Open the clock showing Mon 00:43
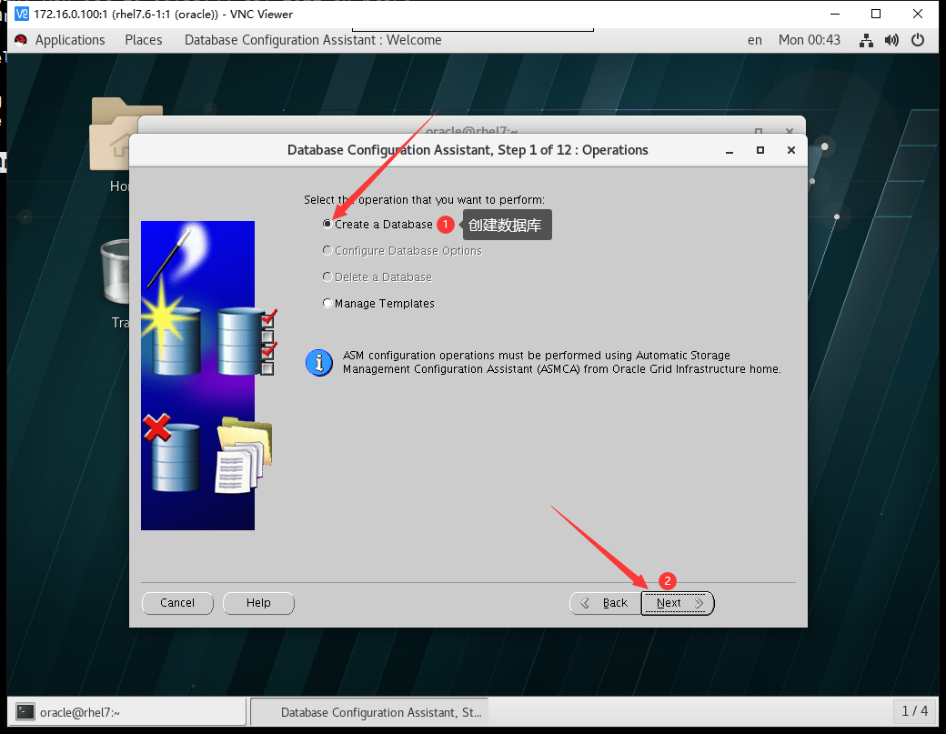The height and width of the screenshot is (734, 946). point(809,40)
